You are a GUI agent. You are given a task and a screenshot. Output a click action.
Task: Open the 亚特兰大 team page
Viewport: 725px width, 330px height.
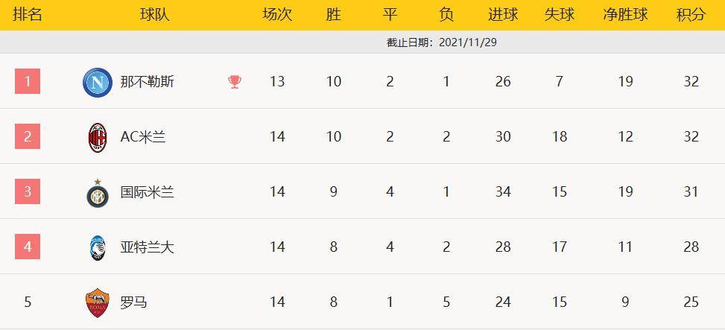(x=147, y=247)
